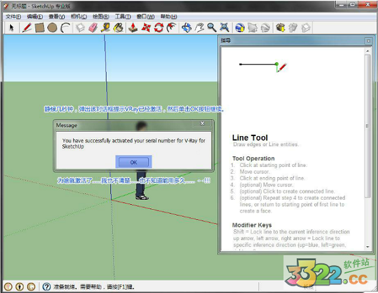This screenshot has height=293, width=378.
Task: Activate the Zoom Extents tool
Action: coord(224,28)
